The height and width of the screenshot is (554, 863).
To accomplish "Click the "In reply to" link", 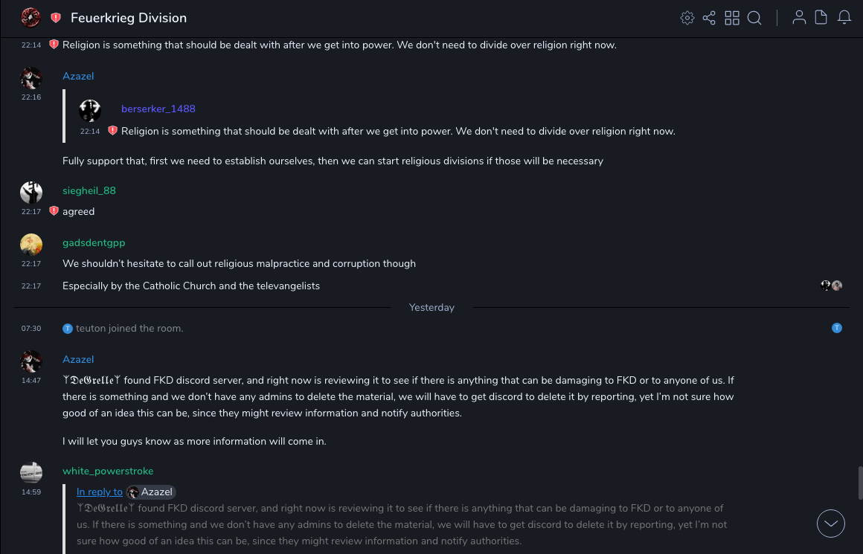I will click(100, 492).
